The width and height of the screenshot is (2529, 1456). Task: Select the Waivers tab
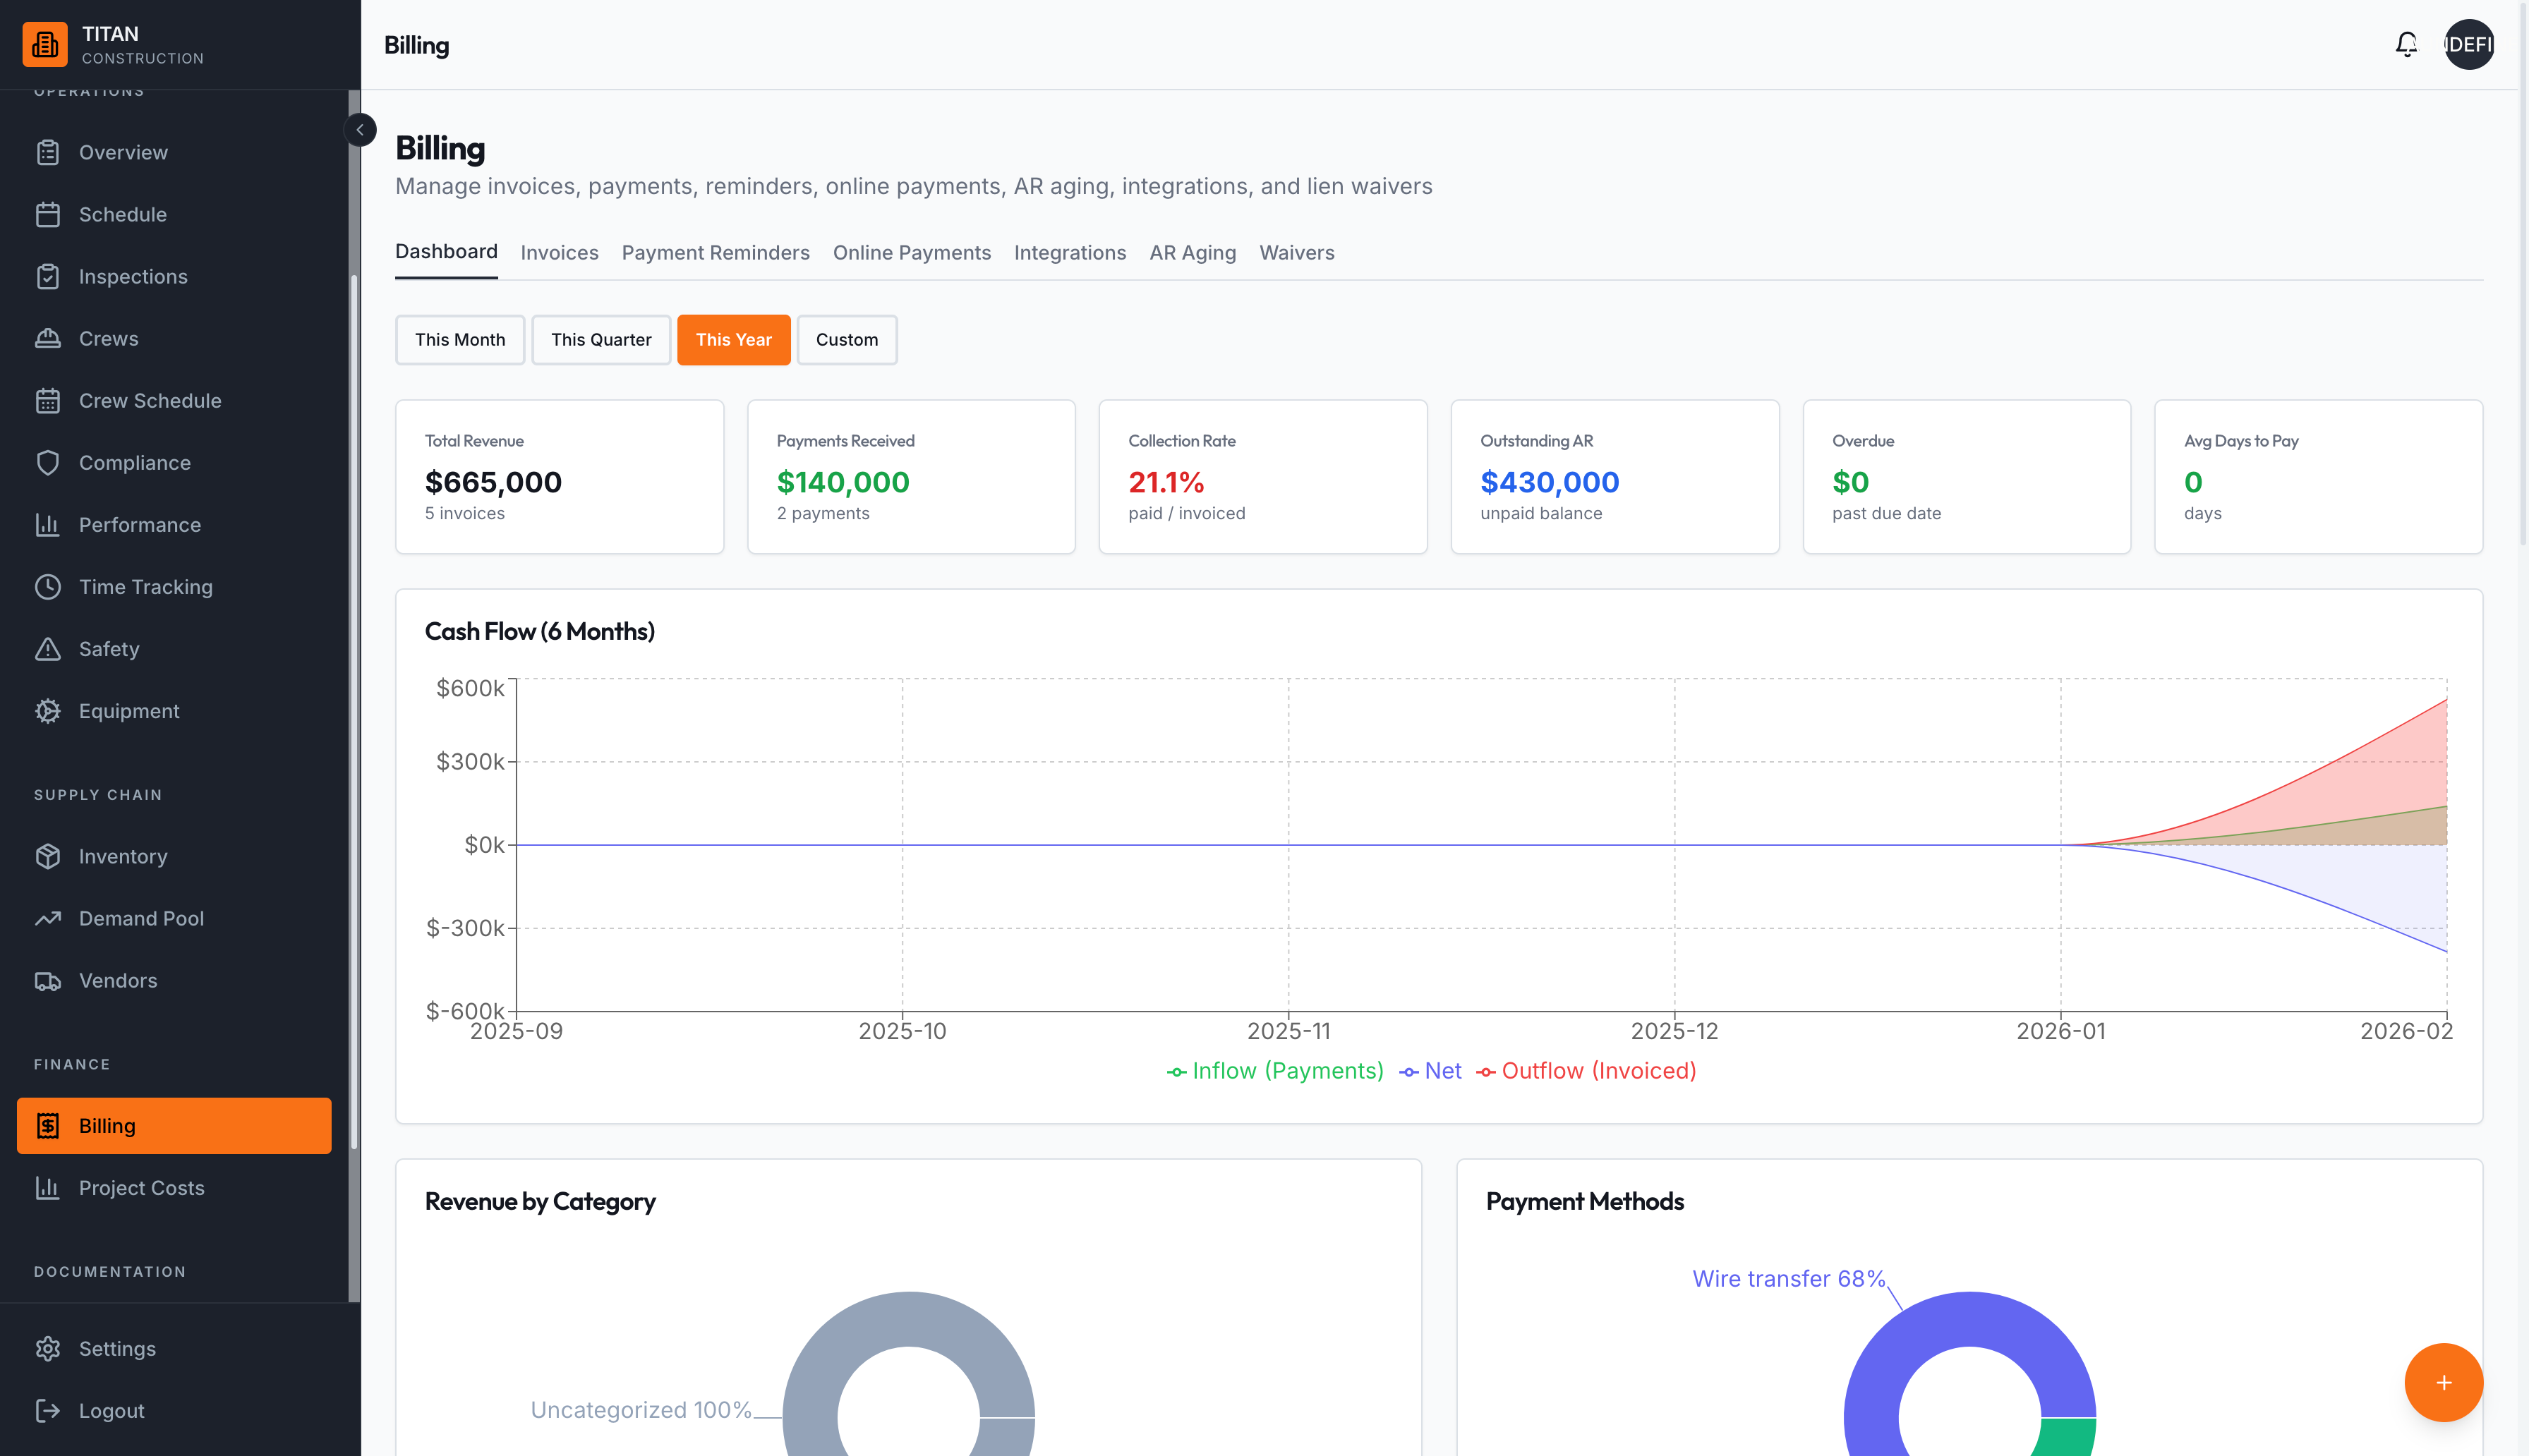tap(1296, 253)
